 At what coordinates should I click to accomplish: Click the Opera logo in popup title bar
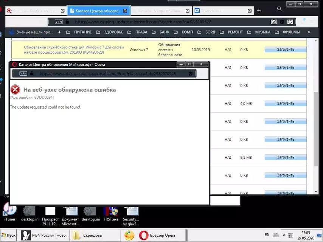click(x=14, y=64)
